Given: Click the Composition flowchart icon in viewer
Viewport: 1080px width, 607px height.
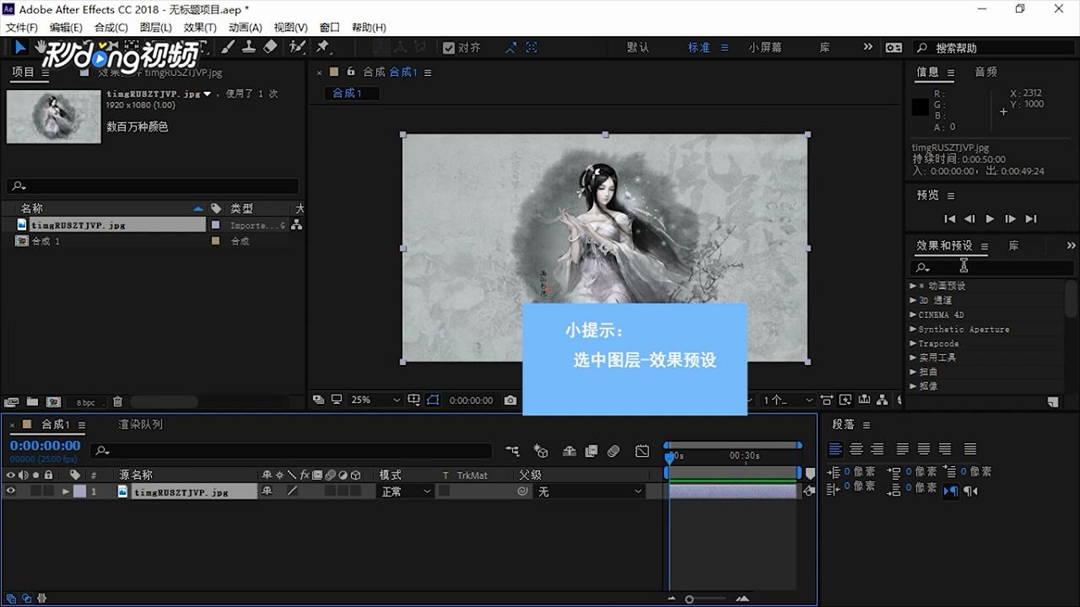Looking at the screenshot, I should coord(882,400).
